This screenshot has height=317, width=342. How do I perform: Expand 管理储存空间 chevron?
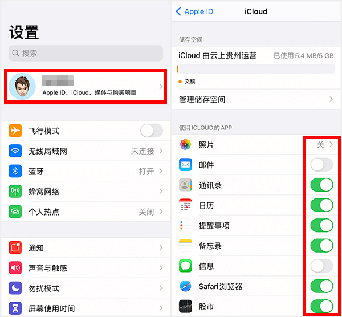coord(331,99)
